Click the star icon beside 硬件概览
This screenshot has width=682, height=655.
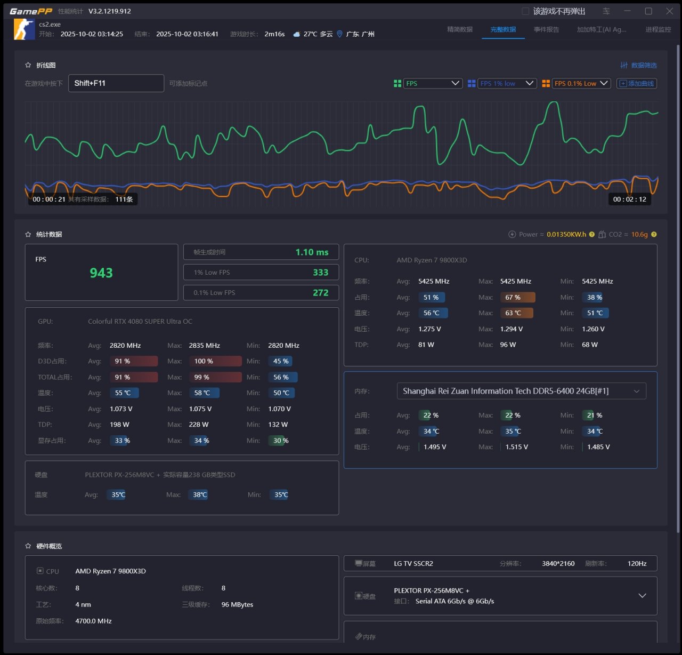28,546
